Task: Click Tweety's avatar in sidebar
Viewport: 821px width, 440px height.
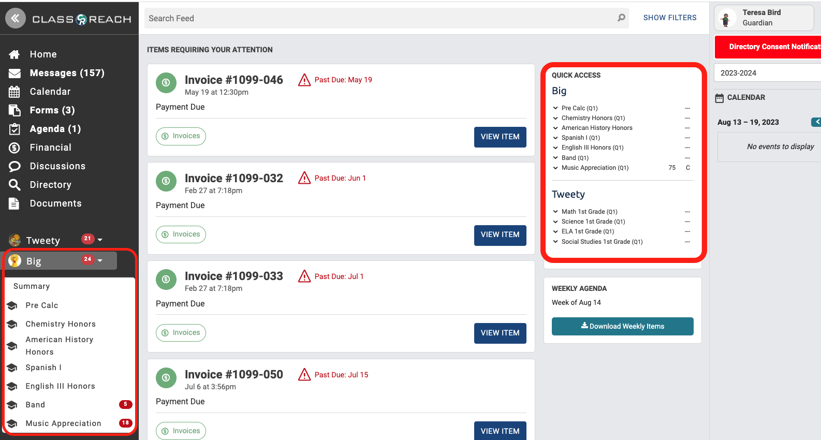Action: point(15,240)
